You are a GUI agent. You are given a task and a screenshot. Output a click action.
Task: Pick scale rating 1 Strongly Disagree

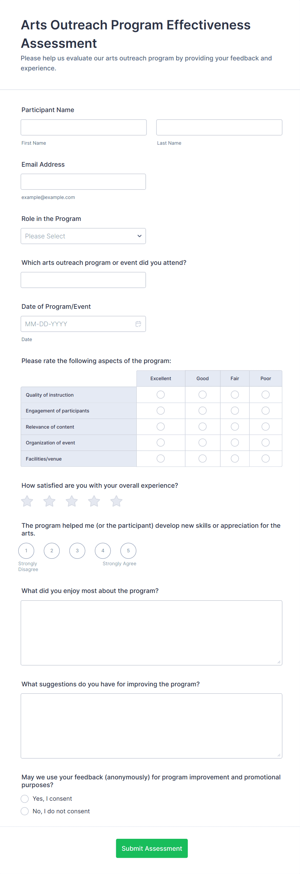click(26, 551)
